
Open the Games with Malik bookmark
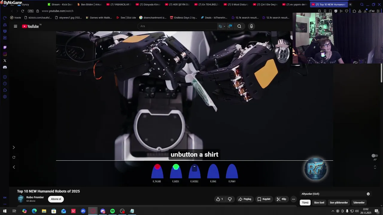(x=98, y=18)
